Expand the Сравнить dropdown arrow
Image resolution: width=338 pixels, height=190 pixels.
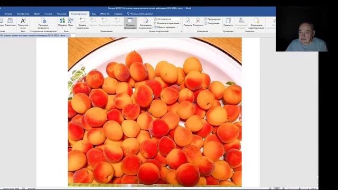(x=228, y=28)
